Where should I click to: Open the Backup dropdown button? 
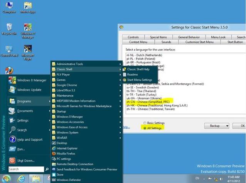click(217, 126)
